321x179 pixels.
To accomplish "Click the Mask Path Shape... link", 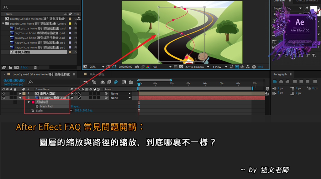I will pos(75,106).
